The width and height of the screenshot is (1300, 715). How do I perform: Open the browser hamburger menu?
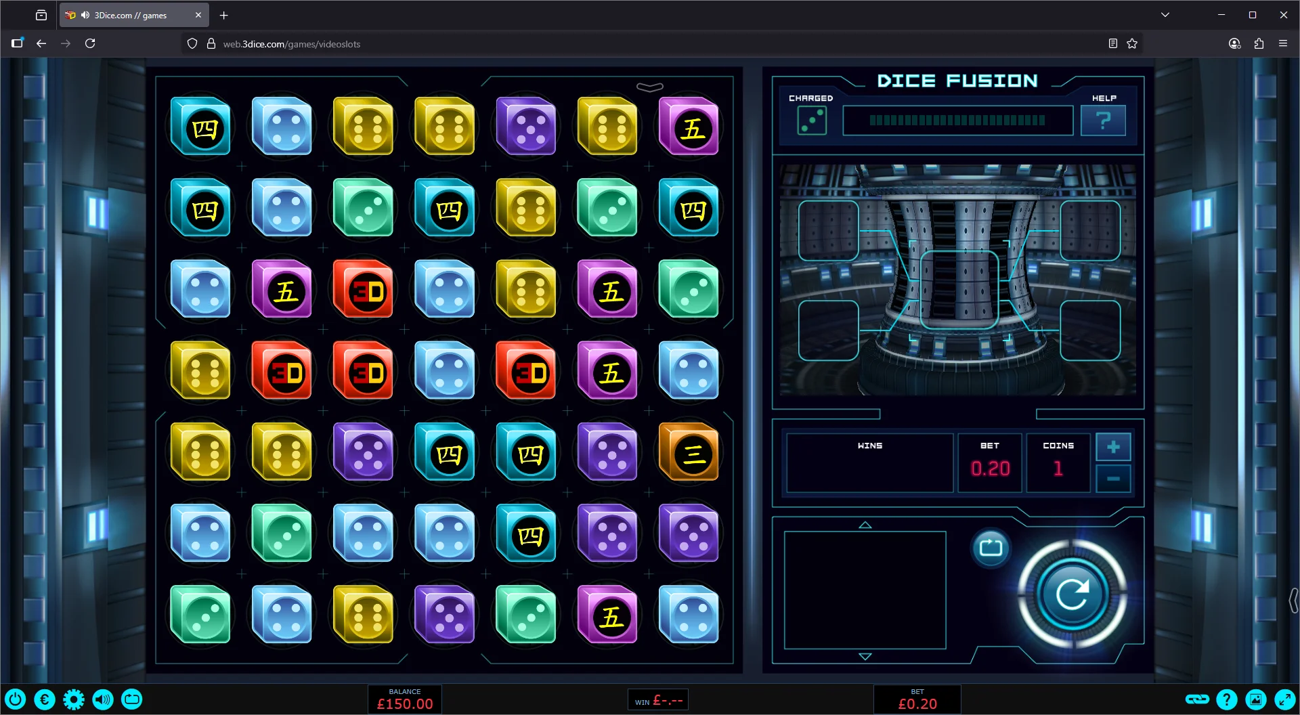tap(1283, 43)
